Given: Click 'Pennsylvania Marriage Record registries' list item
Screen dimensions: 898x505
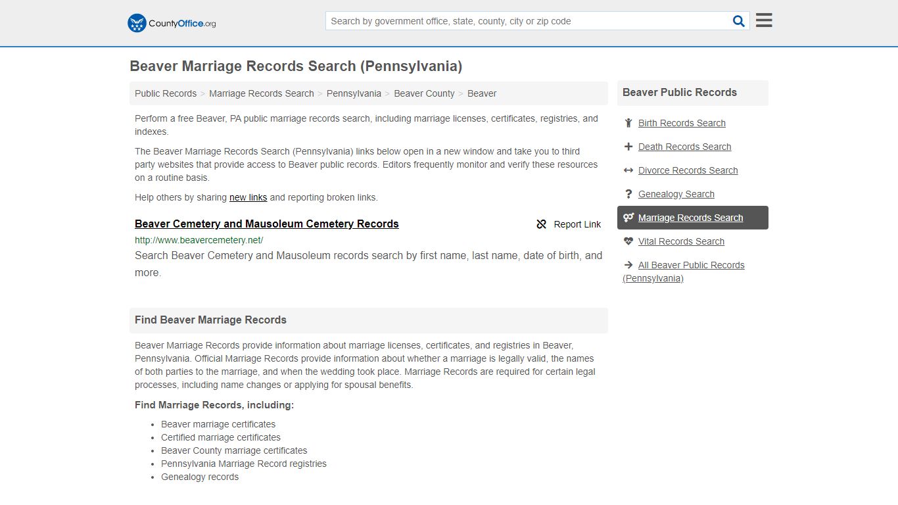Looking at the screenshot, I should [x=244, y=464].
